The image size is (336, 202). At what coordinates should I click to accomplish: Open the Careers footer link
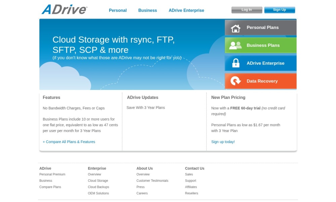(142, 193)
